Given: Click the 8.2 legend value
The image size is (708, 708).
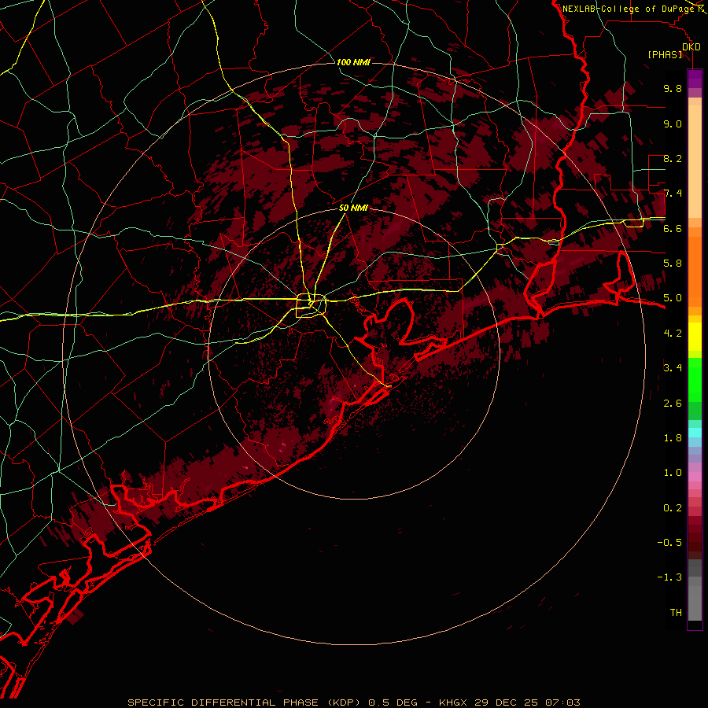Looking at the screenshot, I should (x=673, y=158).
